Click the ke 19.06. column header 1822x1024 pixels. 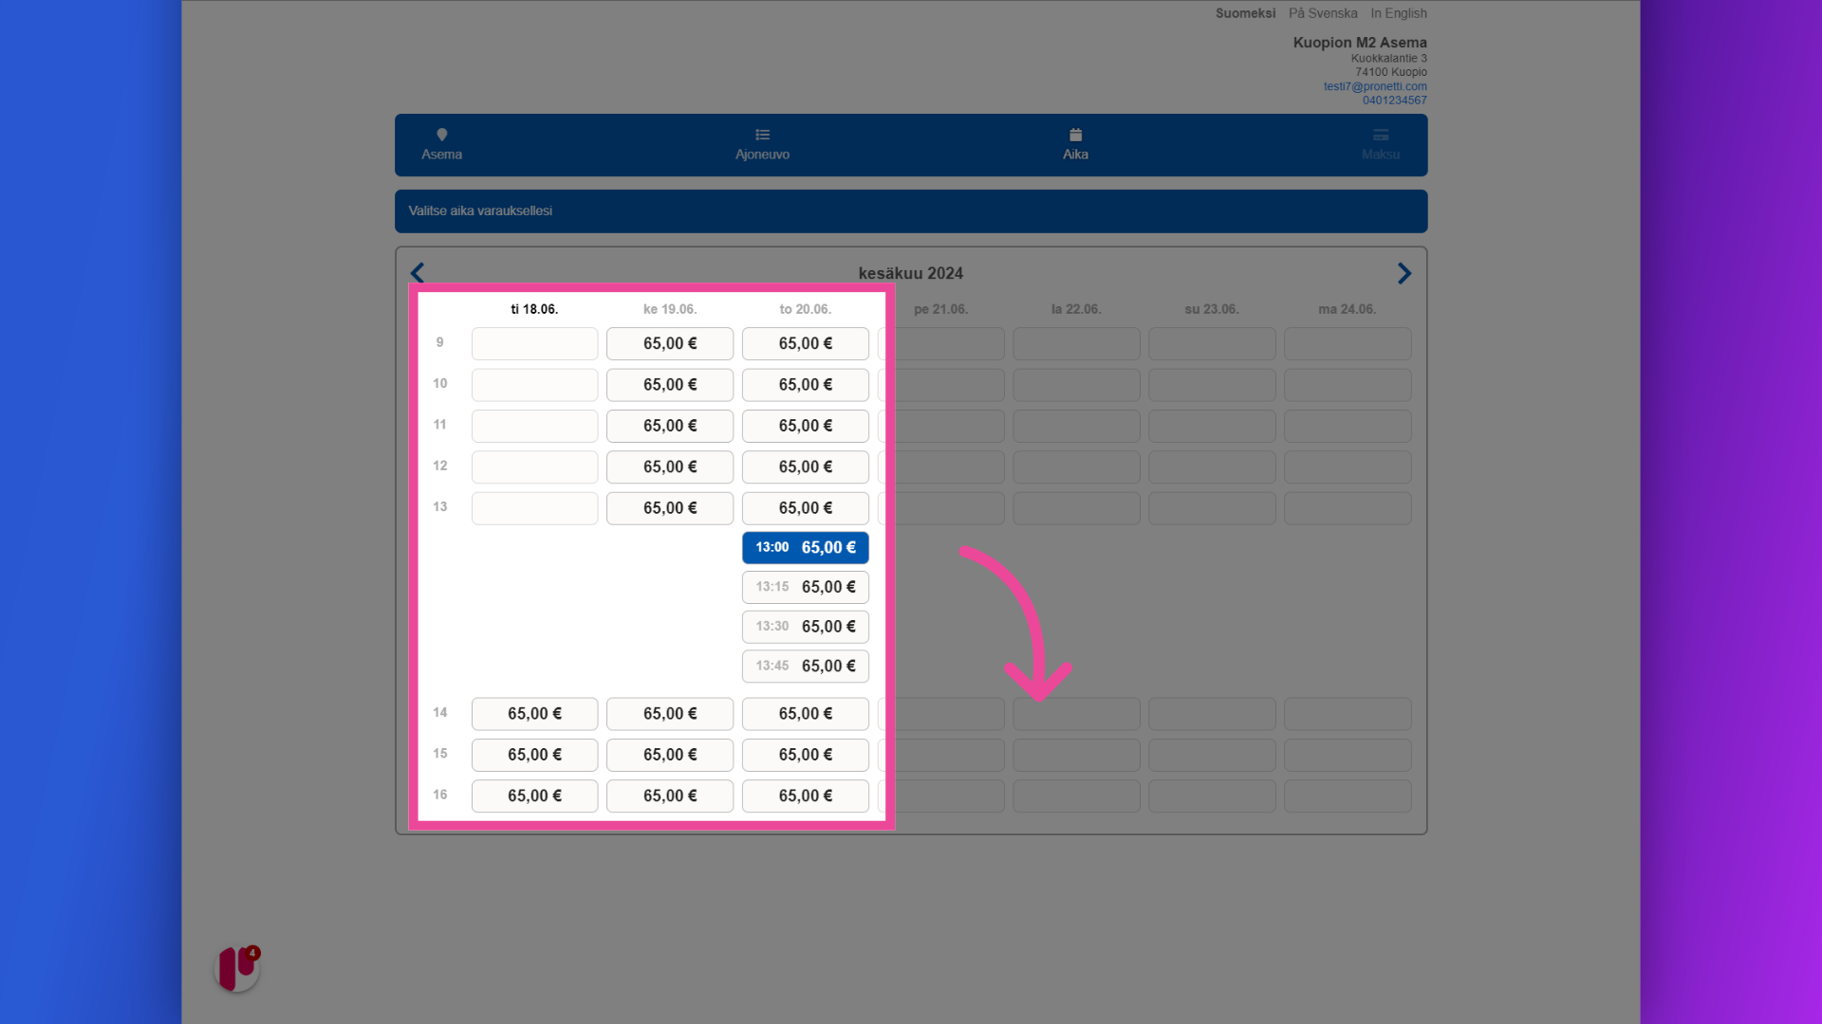670,309
